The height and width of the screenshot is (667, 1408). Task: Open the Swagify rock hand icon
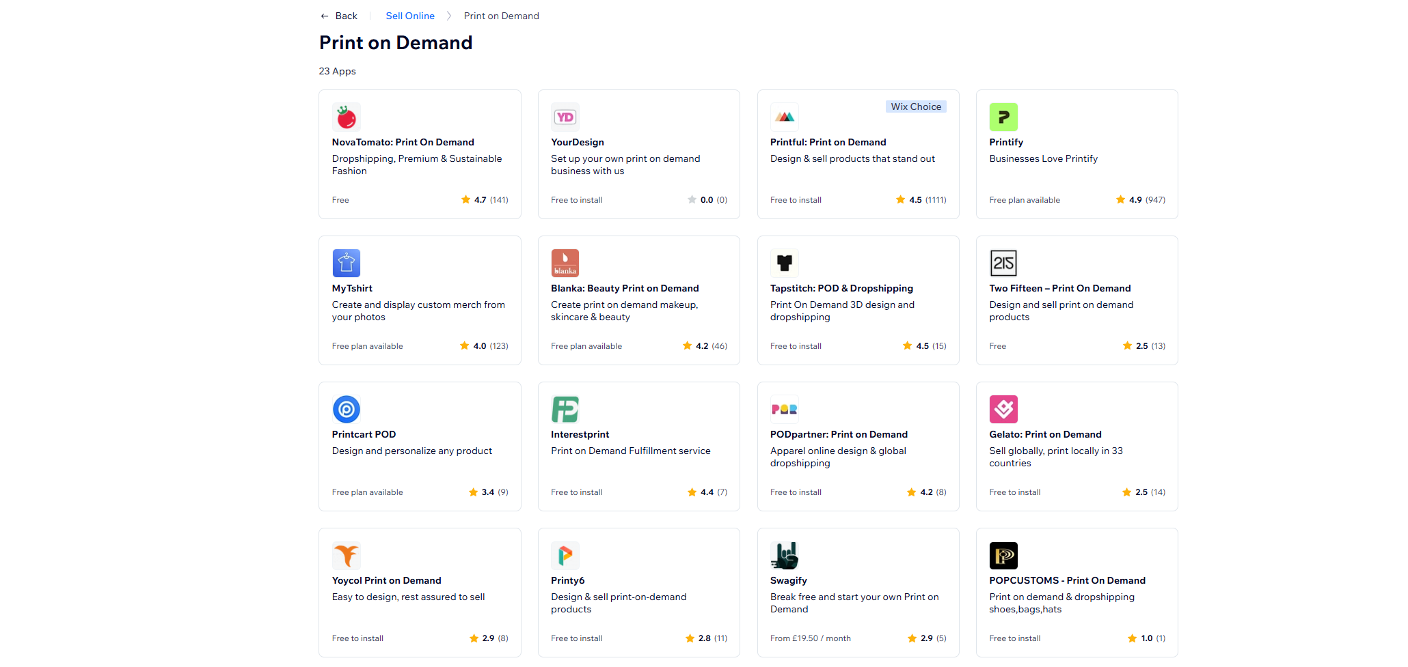coord(784,556)
